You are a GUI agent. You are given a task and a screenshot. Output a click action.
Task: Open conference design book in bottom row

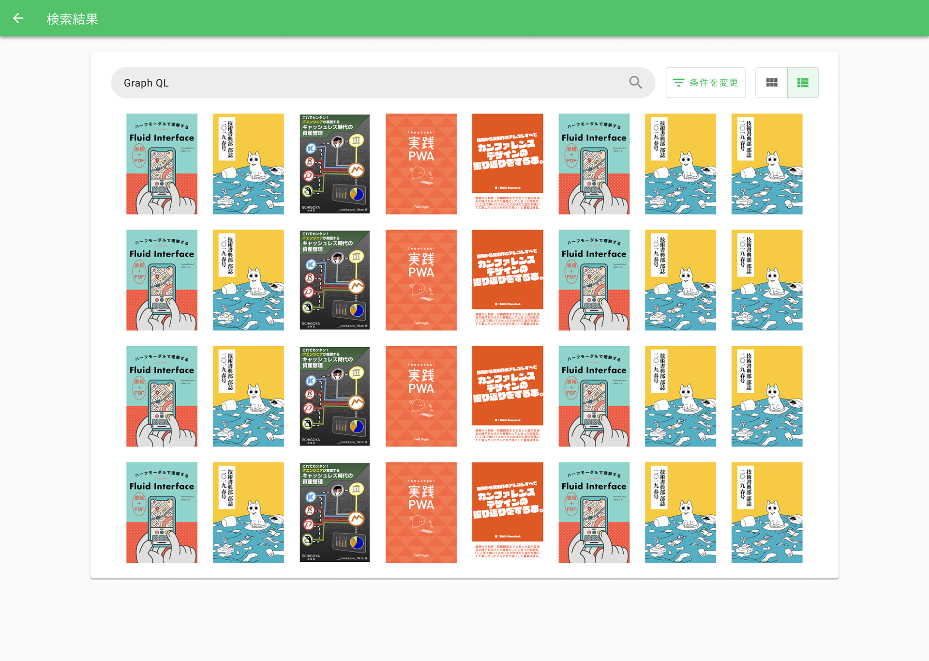(508, 512)
